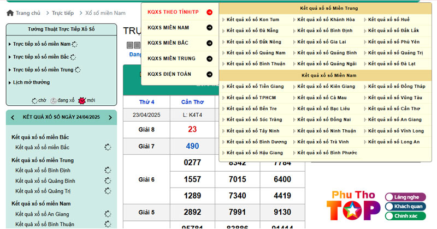Open the KQXS MIỀN TRUNG menu item
Viewport: 437px width, 229px height.
pyautogui.click(x=172, y=59)
